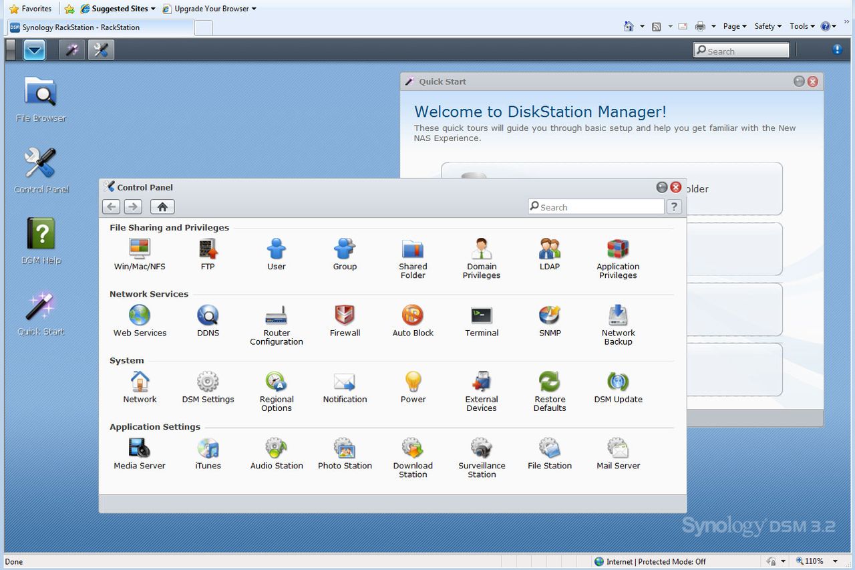Open Auto Block settings
Image resolution: width=855 pixels, height=570 pixels.
coord(413,321)
